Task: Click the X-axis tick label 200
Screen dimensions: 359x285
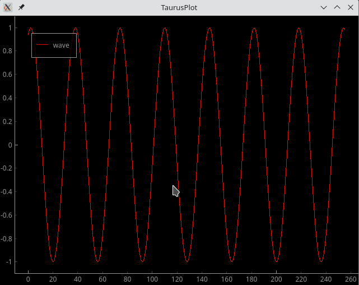Action: pos(277,279)
